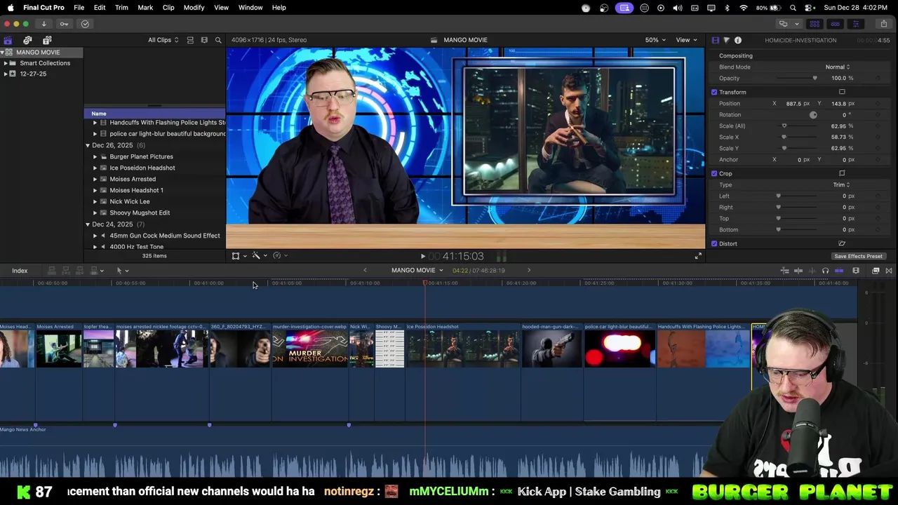Screen dimensions: 898x505
Task: Click the Share export icon
Action: (x=883, y=24)
